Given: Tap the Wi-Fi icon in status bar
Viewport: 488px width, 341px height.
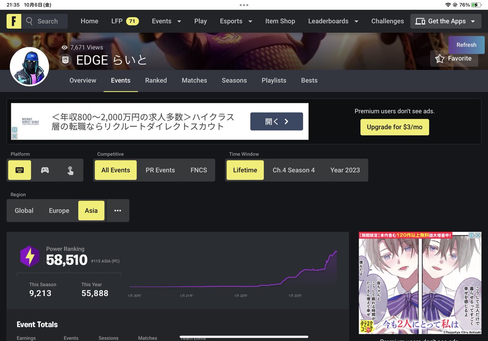Looking at the screenshot, I should [448, 5].
